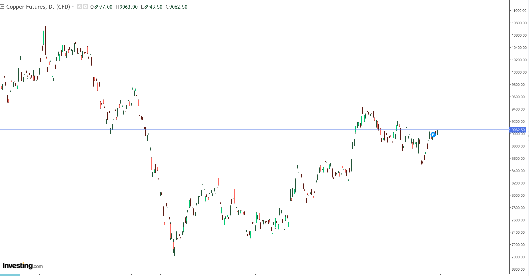529x276 pixels.
Task: Click the 11000.00 price axis label
Action: click(x=519, y=11)
